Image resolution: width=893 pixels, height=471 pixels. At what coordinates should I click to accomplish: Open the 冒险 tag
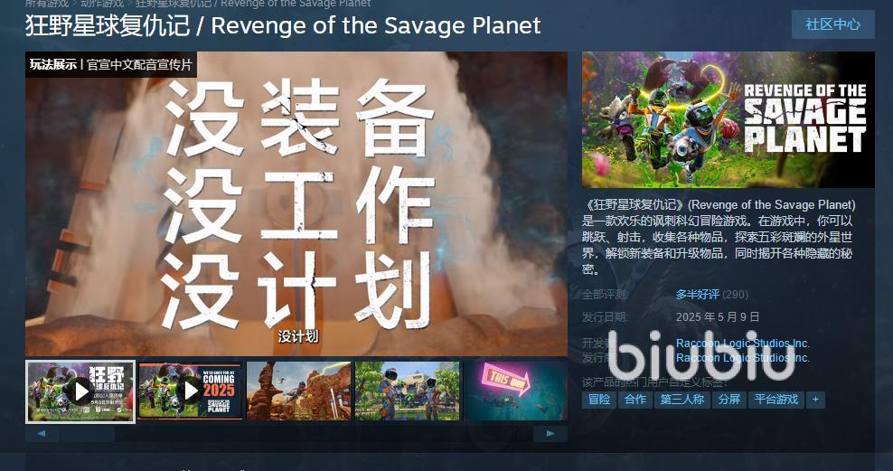(x=599, y=400)
